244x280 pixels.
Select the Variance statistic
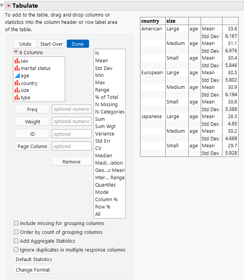pos(105,134)
